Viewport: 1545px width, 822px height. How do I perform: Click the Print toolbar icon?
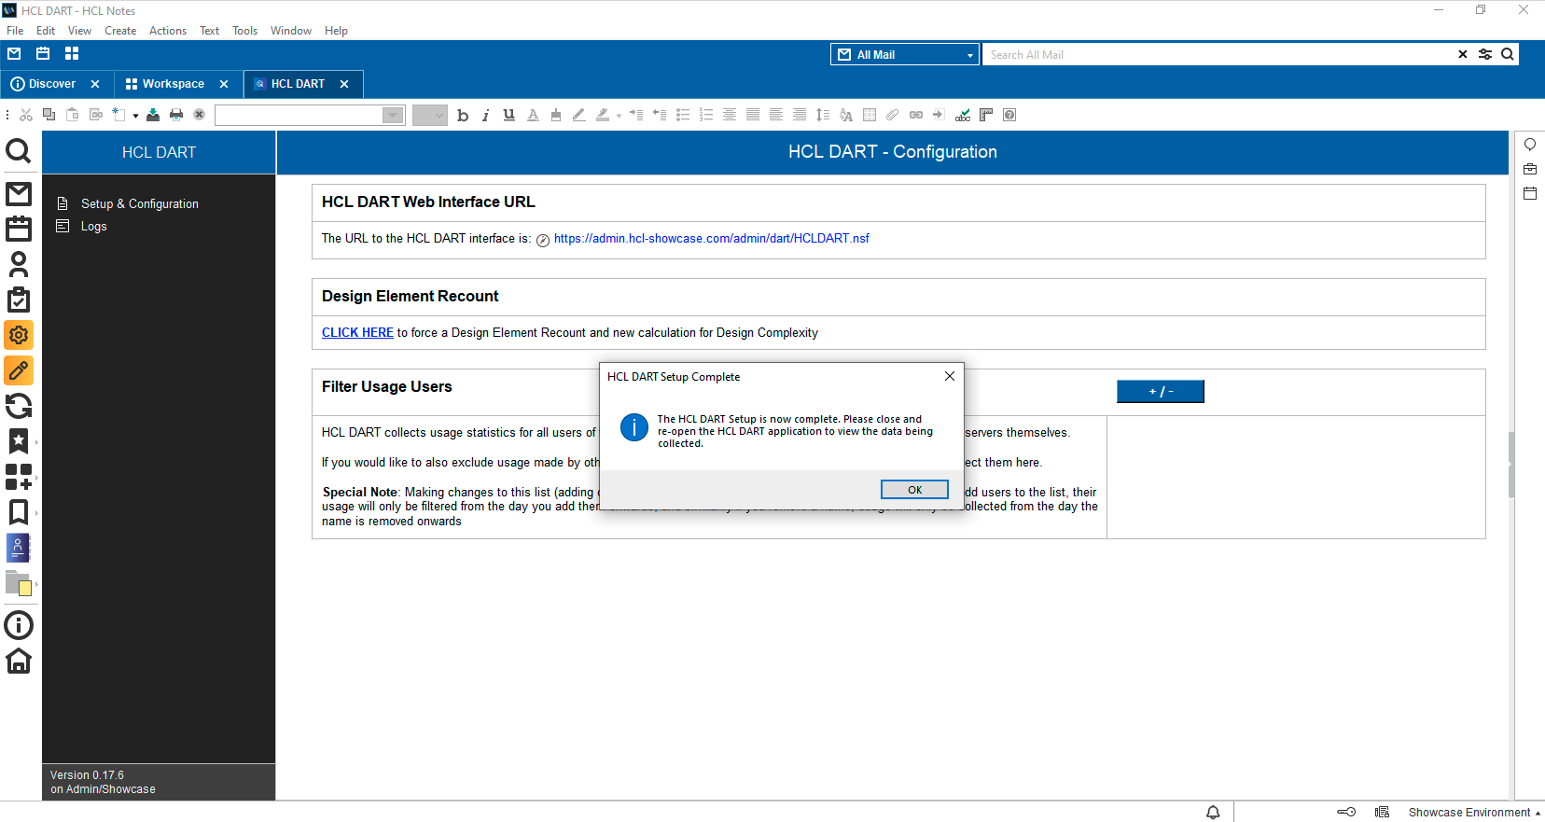pos(176,115)
